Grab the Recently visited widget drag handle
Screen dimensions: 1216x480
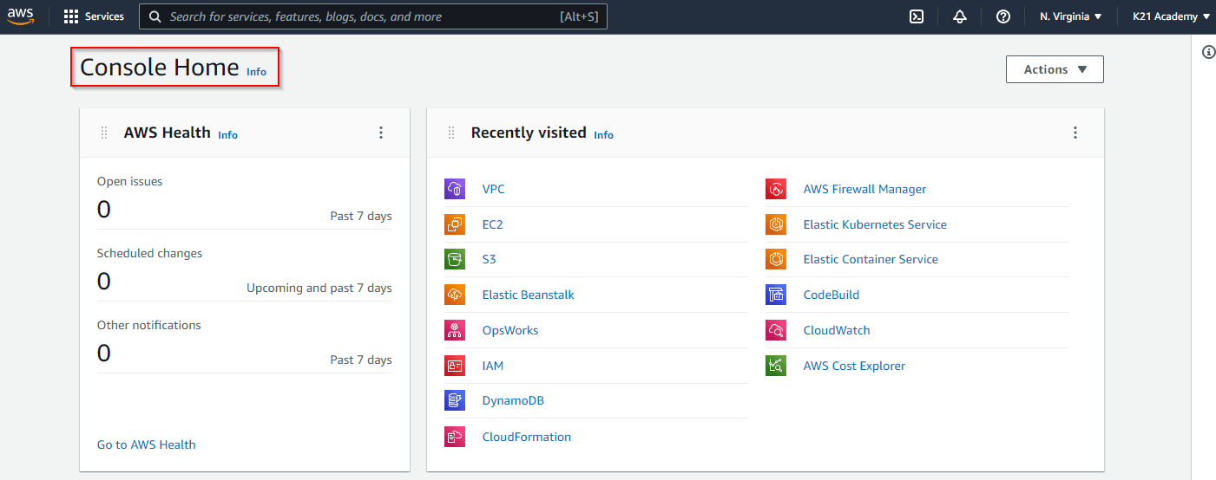[x=451, y=133]
